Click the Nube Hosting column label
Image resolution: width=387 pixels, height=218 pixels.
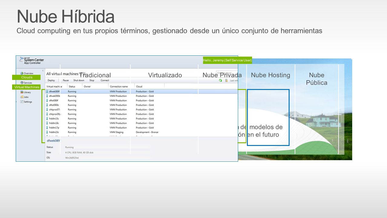271,75
